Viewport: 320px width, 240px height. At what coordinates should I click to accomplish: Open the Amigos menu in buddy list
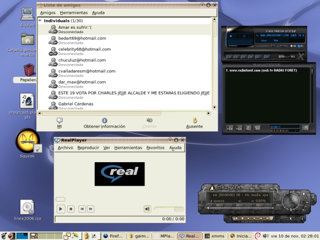pyautogui.click(x=48, y=12)
